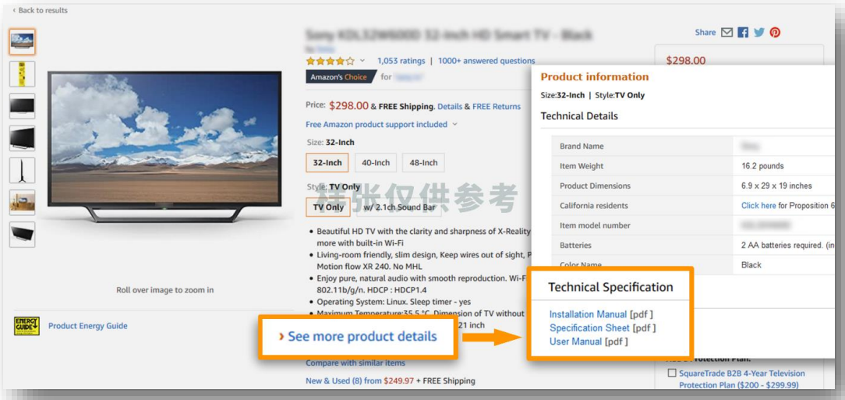This screenshot has height=400, width=845.
Task: Open the Specification Sheet pdf link
Action: 589,328
